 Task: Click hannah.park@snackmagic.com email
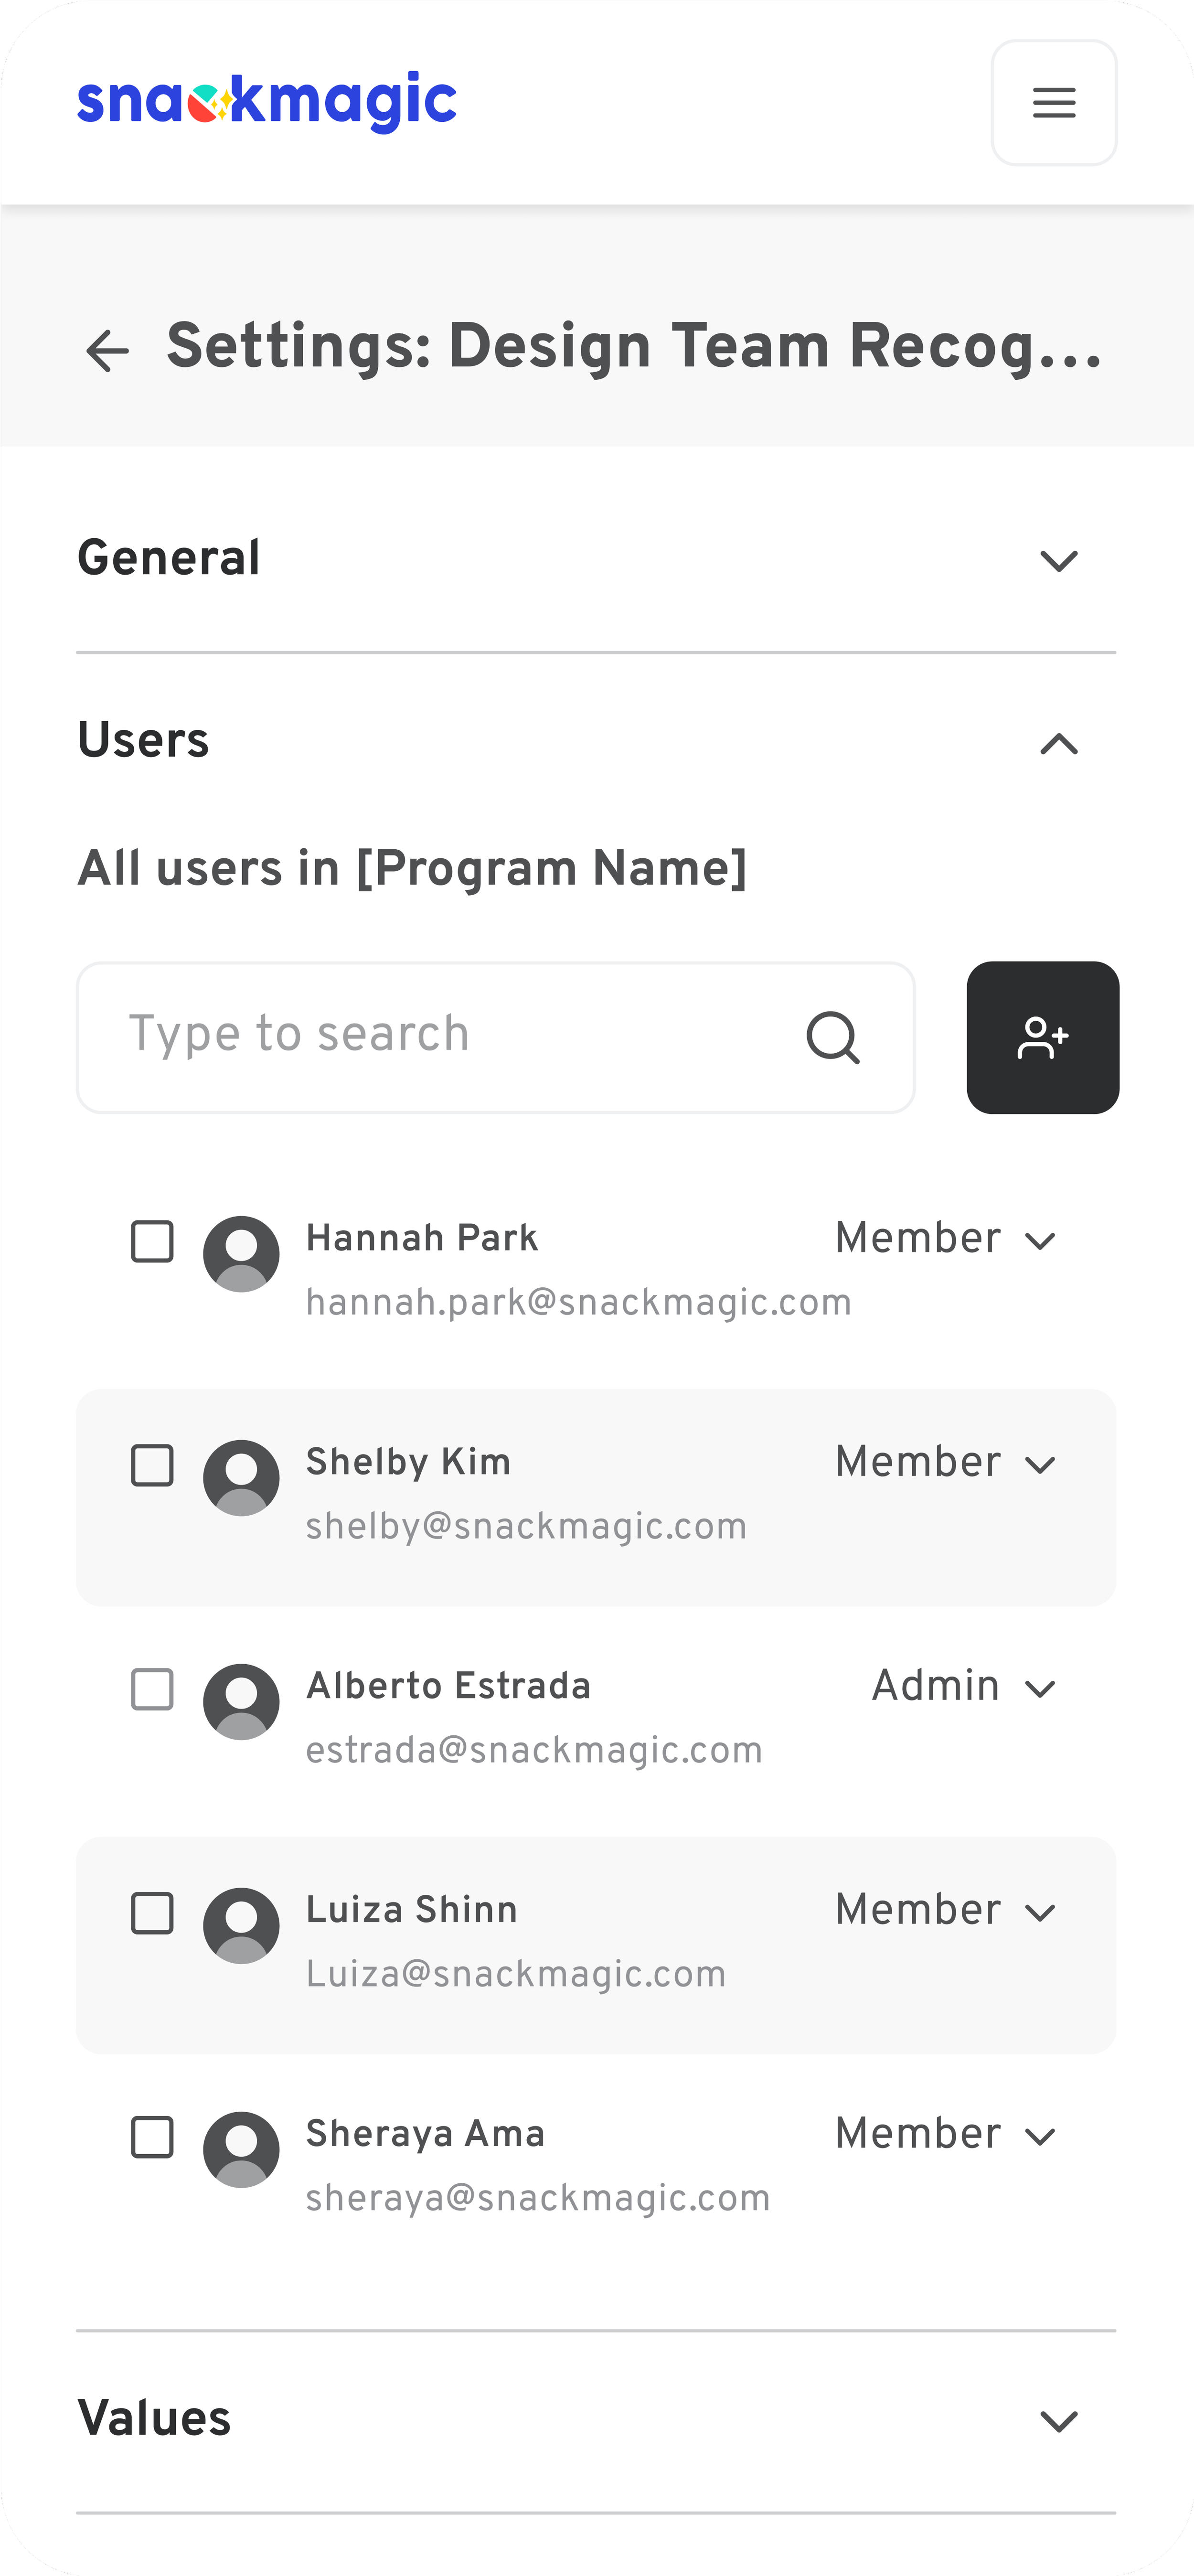pyautogui.click(x=579, y=1303)
